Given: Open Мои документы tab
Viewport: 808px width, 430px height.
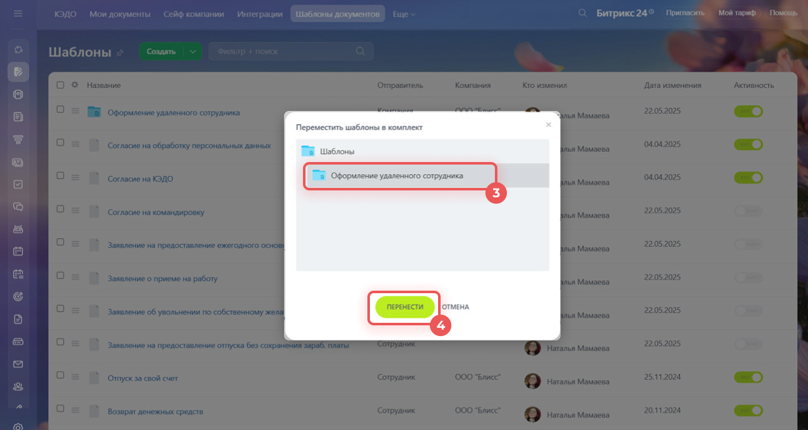Looking at the screenshot, I should pos(120,14).
